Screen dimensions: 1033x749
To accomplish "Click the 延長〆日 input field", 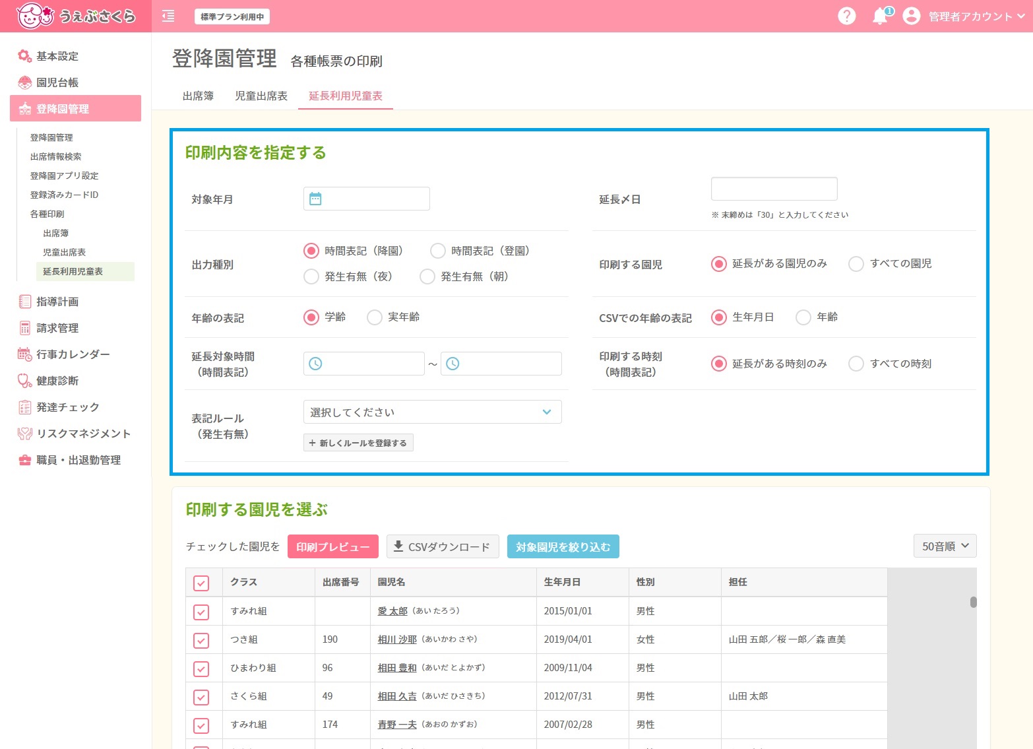I will pos(774,189).
